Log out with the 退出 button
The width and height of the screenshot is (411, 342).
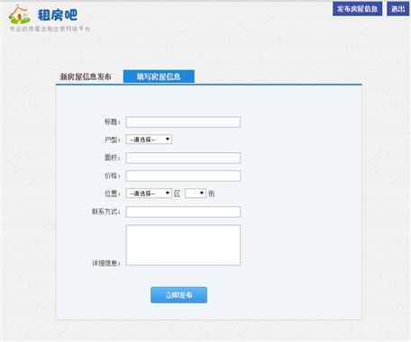pos(397,9)
